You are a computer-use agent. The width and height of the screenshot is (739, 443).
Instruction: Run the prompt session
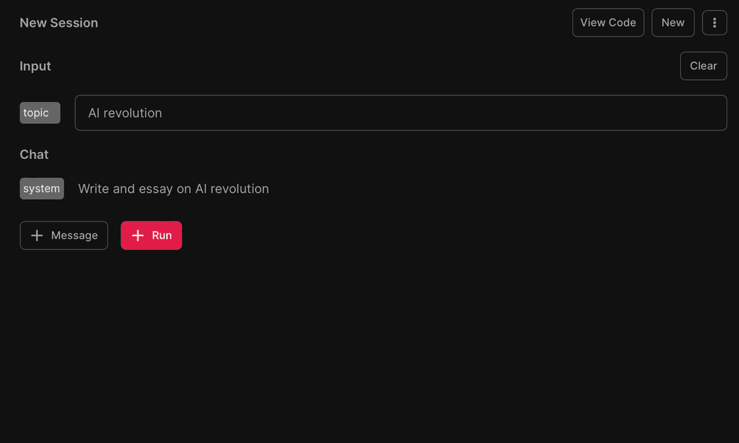click(x=151, y=236)
